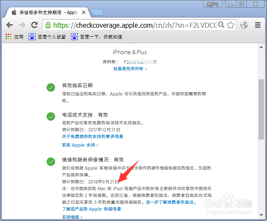
Task: Open 关于免费提供的支持的更多信息 link
Action: coord(92,137)
